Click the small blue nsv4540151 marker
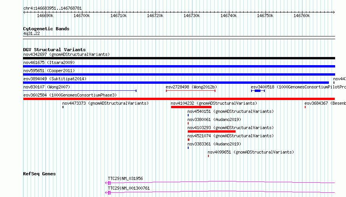The width and height of the screenshot is (346, 197). (x=188, y=115)
